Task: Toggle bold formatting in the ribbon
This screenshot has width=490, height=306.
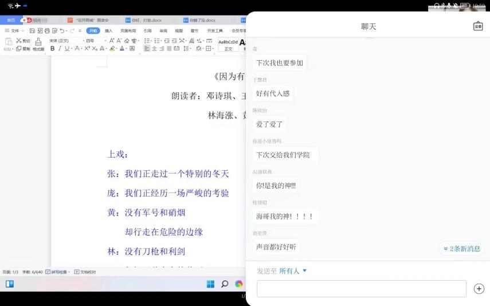Action: click(53, 49)
